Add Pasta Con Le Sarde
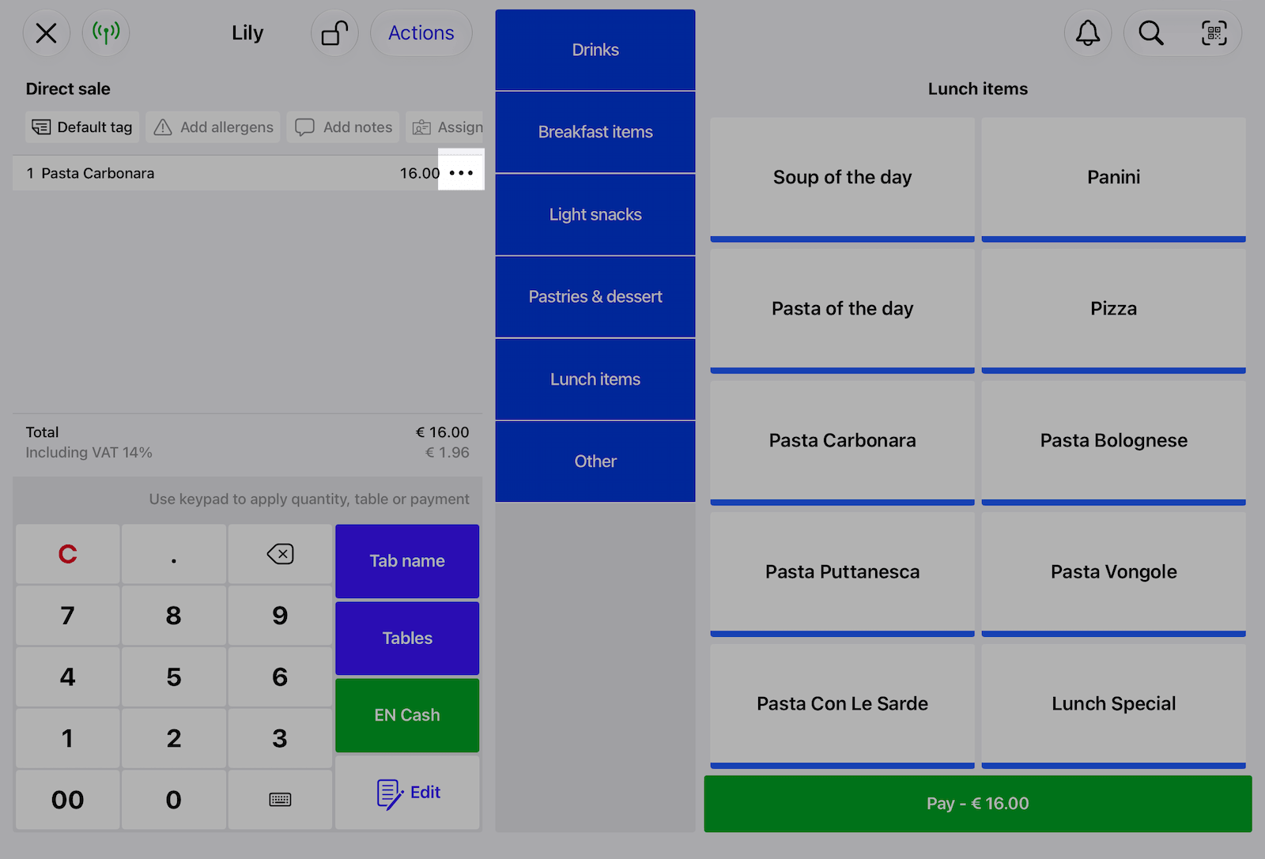The height and width of the screenshot is (859, 1265). [x=843, y=706]
